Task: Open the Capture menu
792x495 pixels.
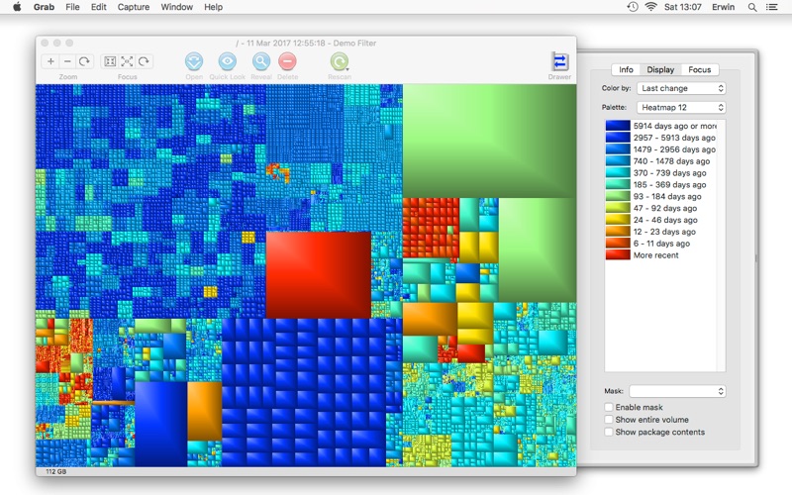Action: pos(134,7)
